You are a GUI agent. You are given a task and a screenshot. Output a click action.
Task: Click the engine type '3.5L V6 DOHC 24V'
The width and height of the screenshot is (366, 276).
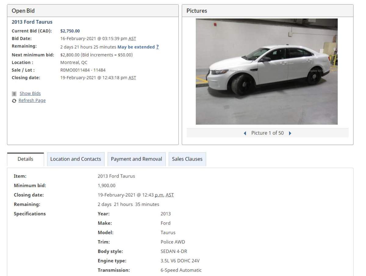[x=180, y=261]
